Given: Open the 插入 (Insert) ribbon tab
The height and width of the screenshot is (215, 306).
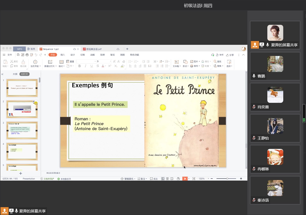Looking at the screenshot, I should click(x=63, y=55).
